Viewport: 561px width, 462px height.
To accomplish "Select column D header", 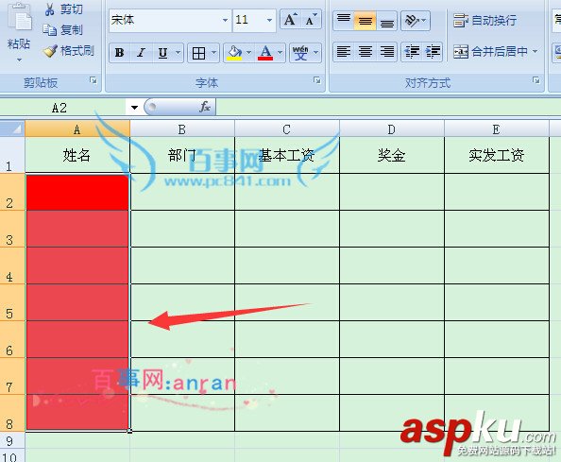I will [392, 128].
